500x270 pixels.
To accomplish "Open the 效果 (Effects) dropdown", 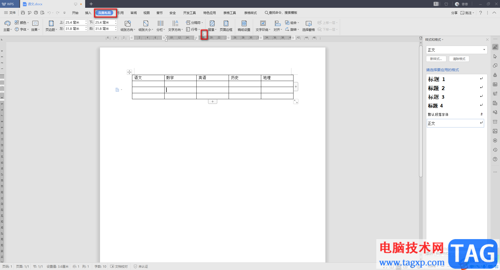I will pyautogui.click(x=35, y=30).
